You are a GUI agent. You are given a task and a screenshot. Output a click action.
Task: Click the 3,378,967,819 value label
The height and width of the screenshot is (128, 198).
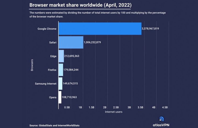[x=154, y=29]
